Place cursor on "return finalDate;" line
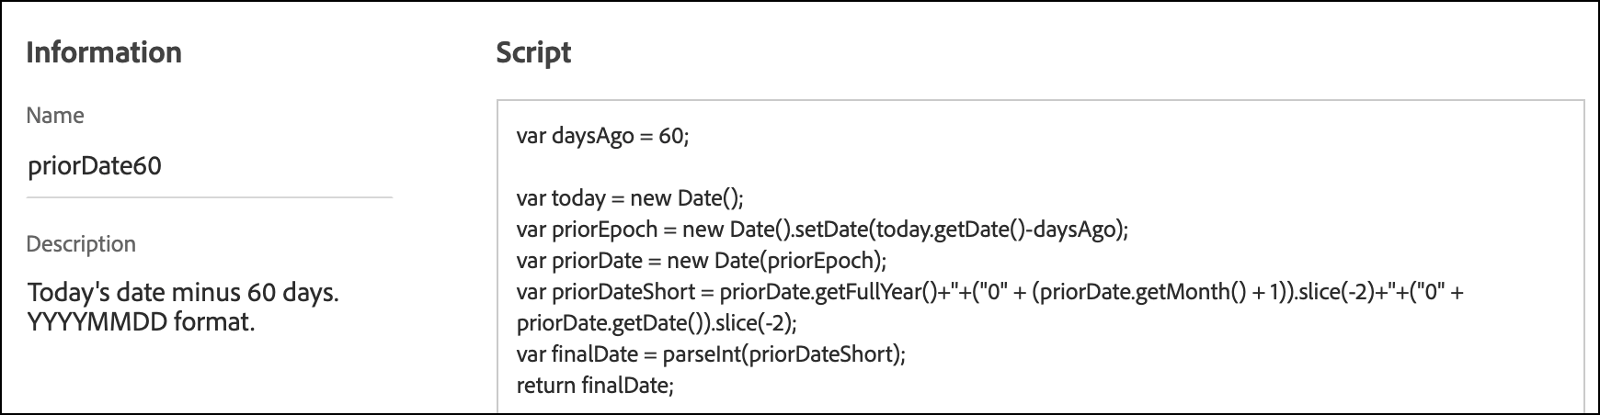The height and width of the screenshot is (415, 1600). click(595, 386)
